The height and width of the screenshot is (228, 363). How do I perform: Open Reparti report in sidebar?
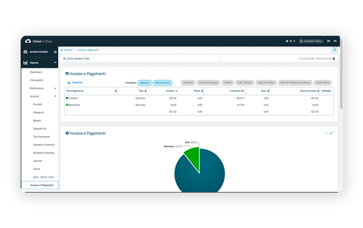[x=37, y=120]
